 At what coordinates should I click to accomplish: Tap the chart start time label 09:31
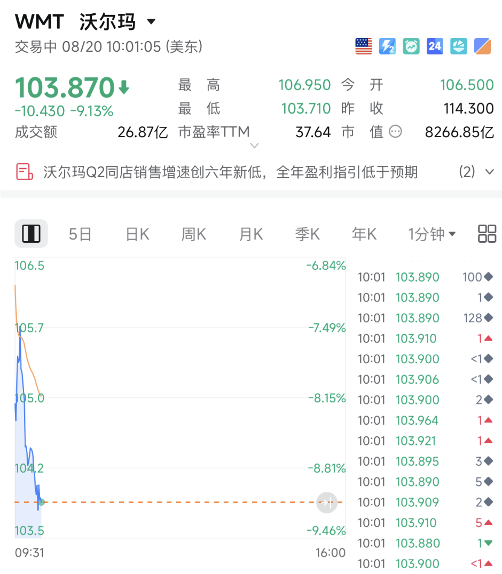pyautogui.click(x=29, y=553)
